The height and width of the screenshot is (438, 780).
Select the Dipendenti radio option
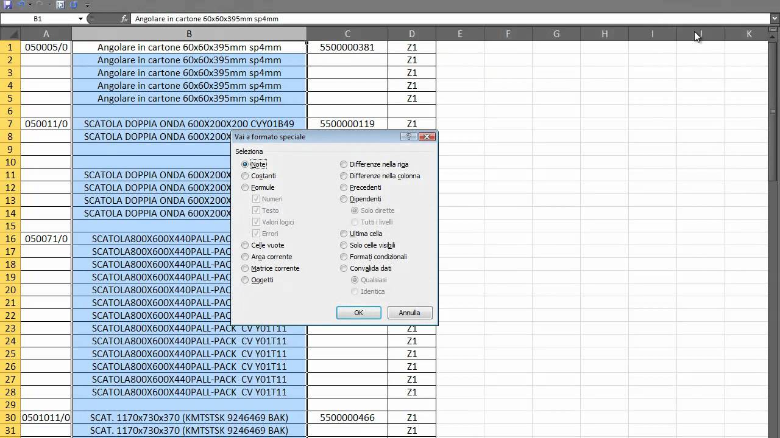344,199
